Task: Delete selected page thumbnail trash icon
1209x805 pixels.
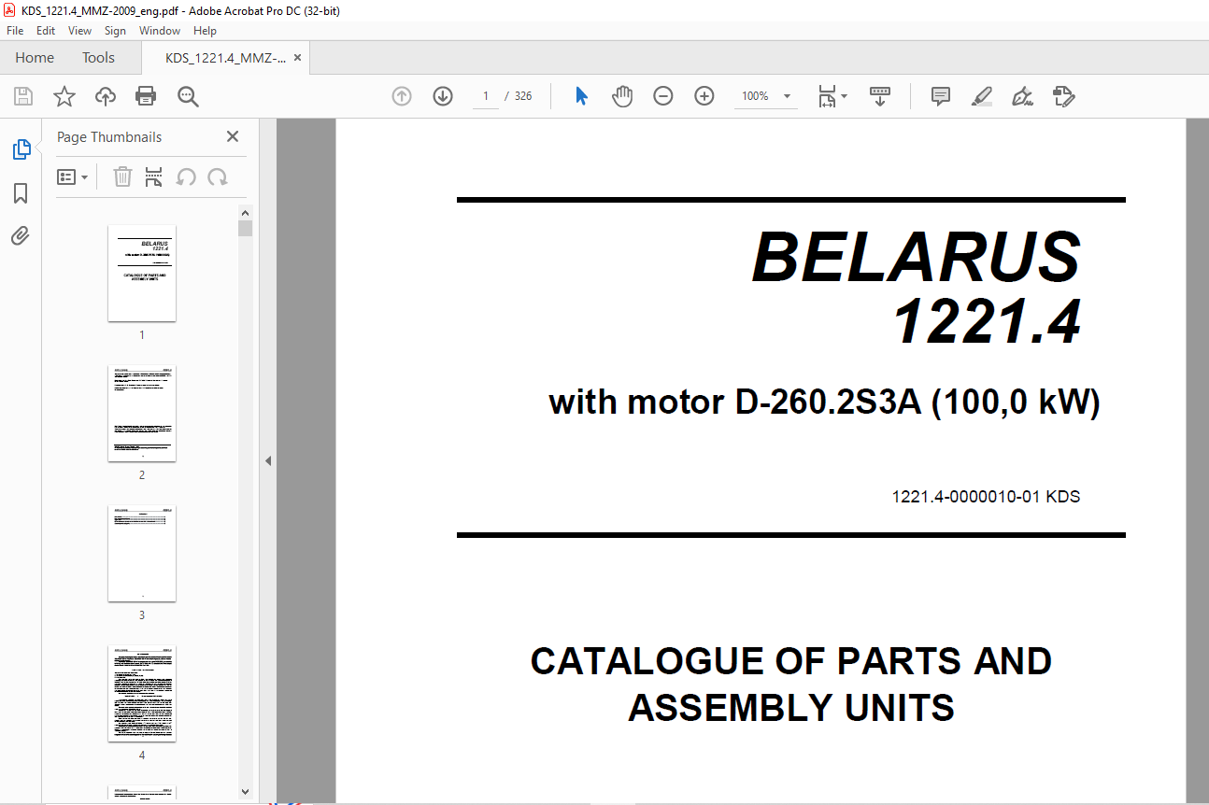Action: point(122,177)
